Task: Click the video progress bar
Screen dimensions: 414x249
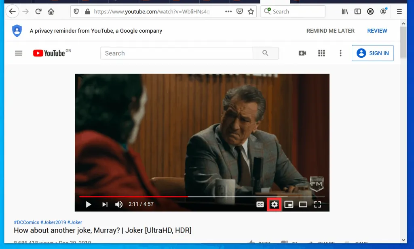Action: pyautogui.click(x=202, y=197)
